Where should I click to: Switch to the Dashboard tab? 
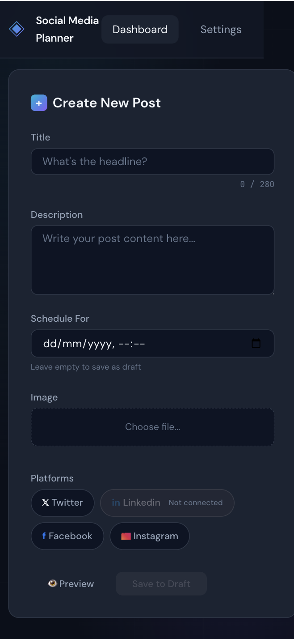coord(139,29)
